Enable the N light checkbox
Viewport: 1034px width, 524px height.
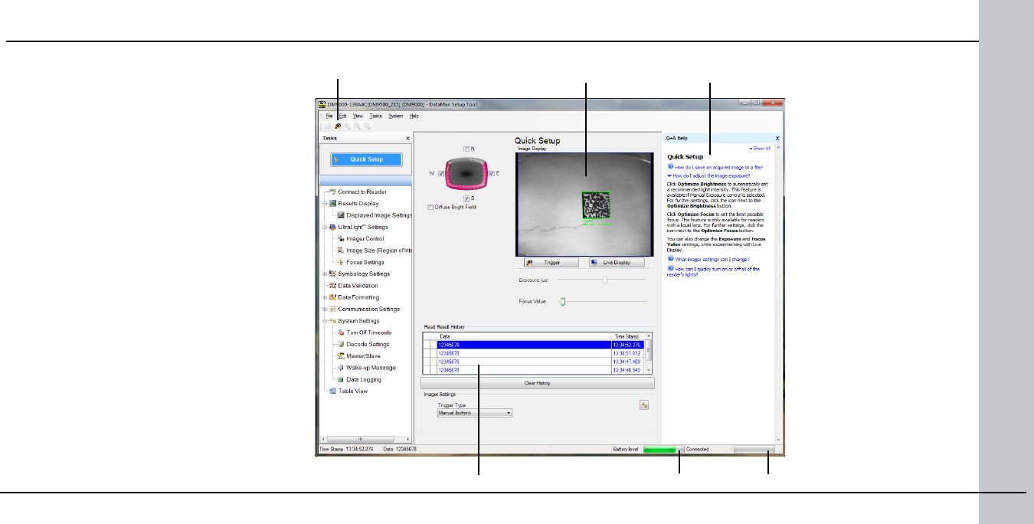pyautogui.click(x=466, y=149)
